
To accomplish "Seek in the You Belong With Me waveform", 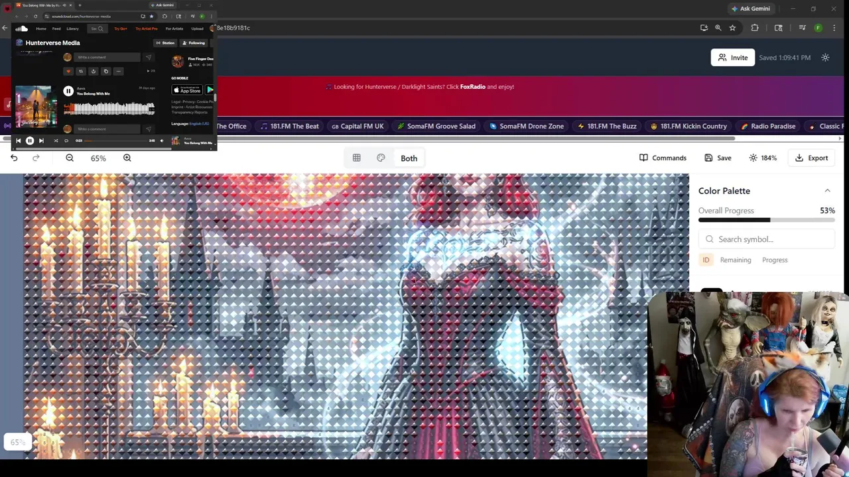I will tap(109, 109).
